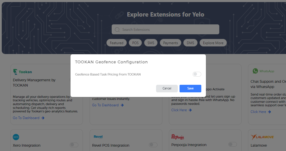Toggle Xero Integration switch
The width and height of the screenshot is (286, 151).
74,145
